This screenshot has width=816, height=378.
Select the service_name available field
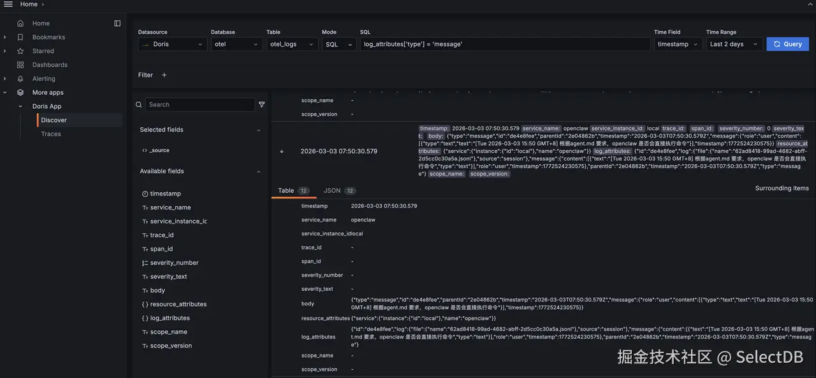coord(170,207)
